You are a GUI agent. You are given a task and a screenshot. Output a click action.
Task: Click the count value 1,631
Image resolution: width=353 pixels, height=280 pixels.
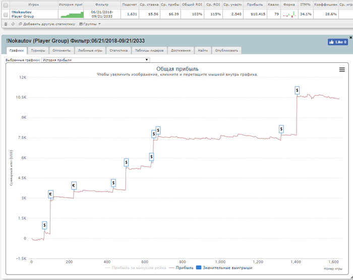click(132, 14)
